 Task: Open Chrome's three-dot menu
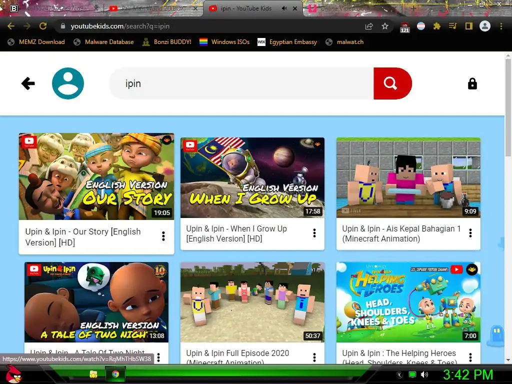click(501, 26)
